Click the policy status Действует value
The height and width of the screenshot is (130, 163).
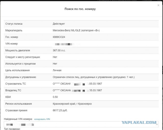(x=59, y=24)
